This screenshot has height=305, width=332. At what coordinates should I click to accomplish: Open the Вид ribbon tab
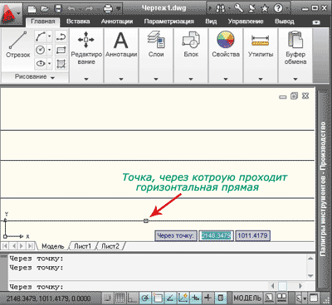pyautogui.click(x=211, y=22)
